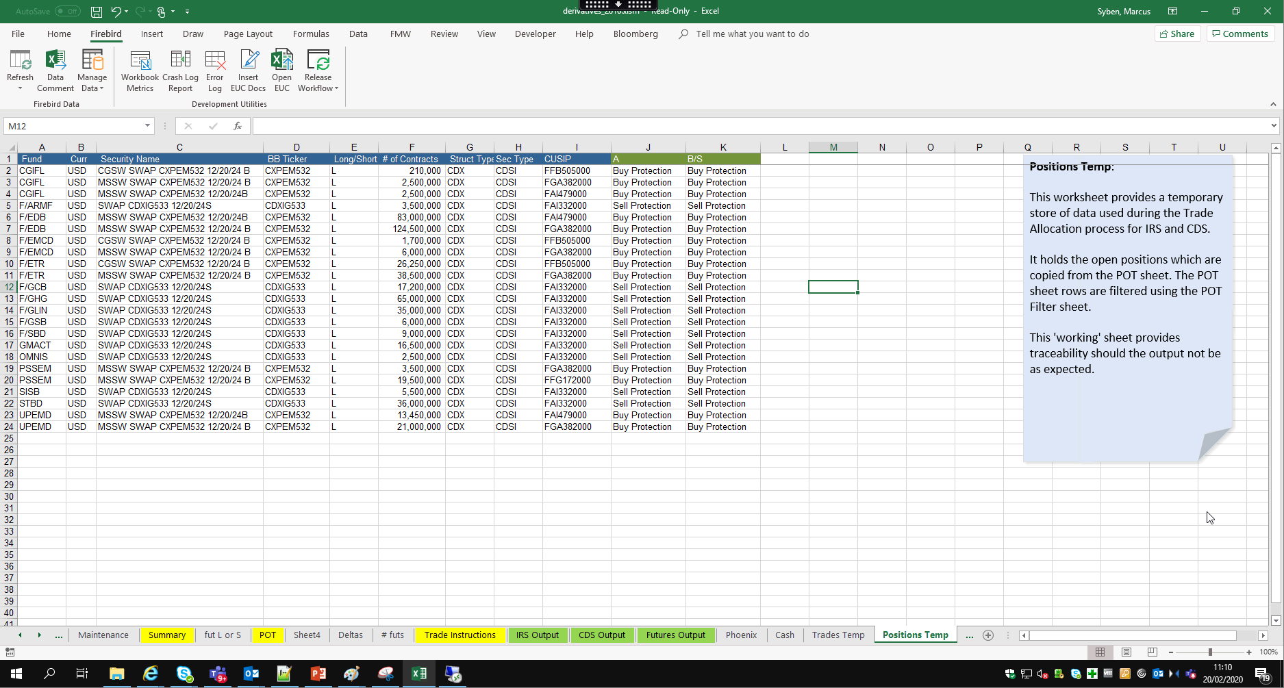
Task: Add a new sheet with plus icon
Action: (x=987, y=635)
